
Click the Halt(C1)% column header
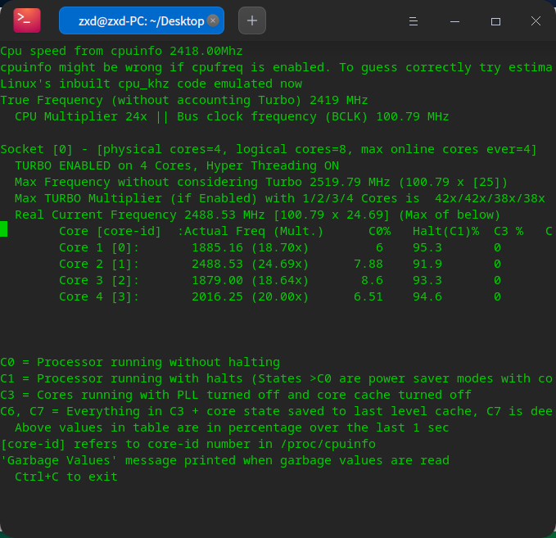pos(445,231)
